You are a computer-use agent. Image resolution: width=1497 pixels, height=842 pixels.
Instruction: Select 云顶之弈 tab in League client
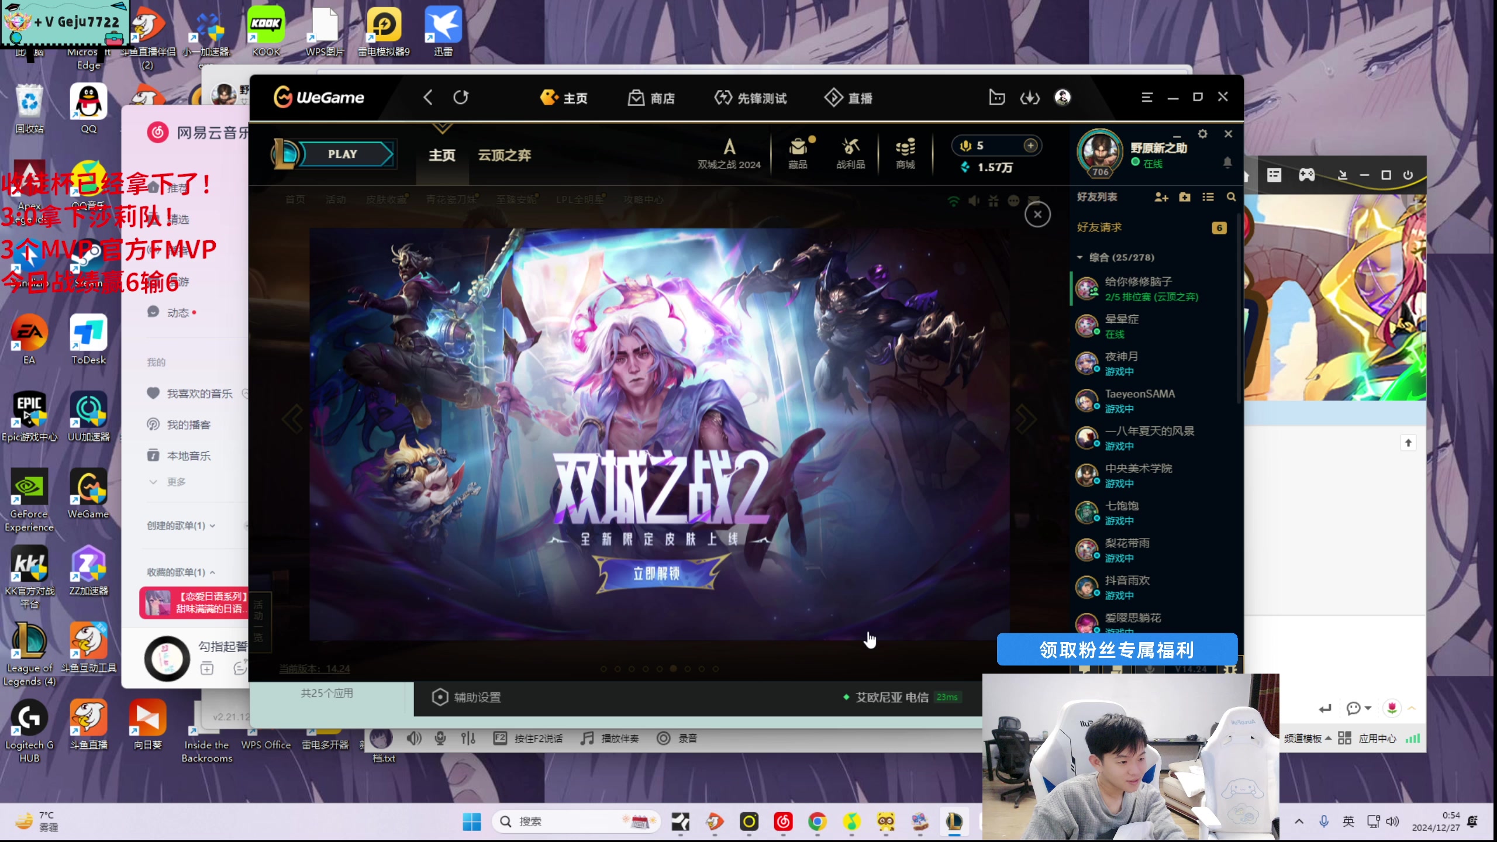point(505,155)
